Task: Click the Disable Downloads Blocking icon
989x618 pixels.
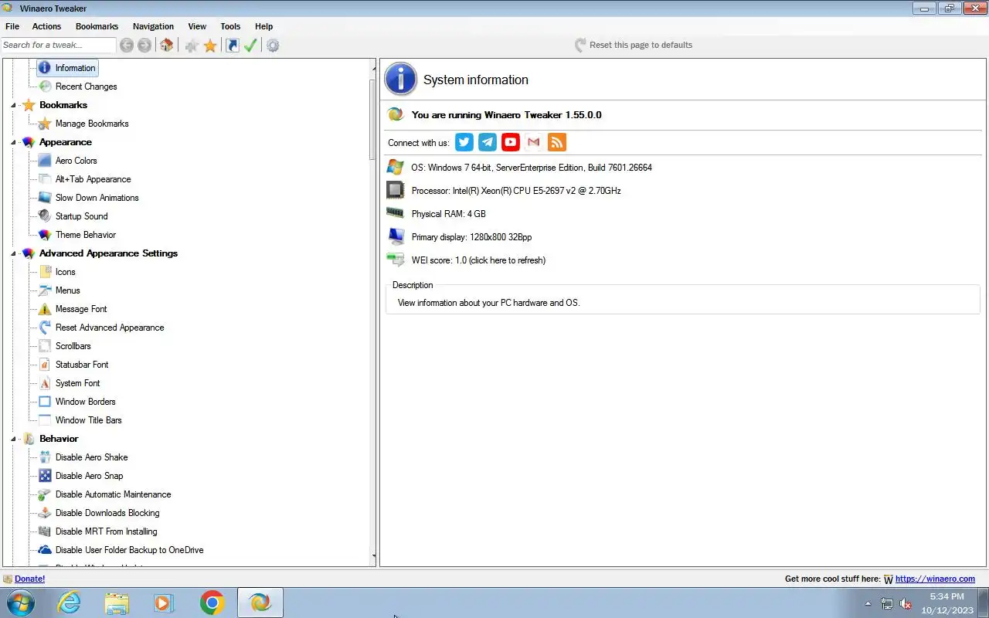Action: (45, 513)
